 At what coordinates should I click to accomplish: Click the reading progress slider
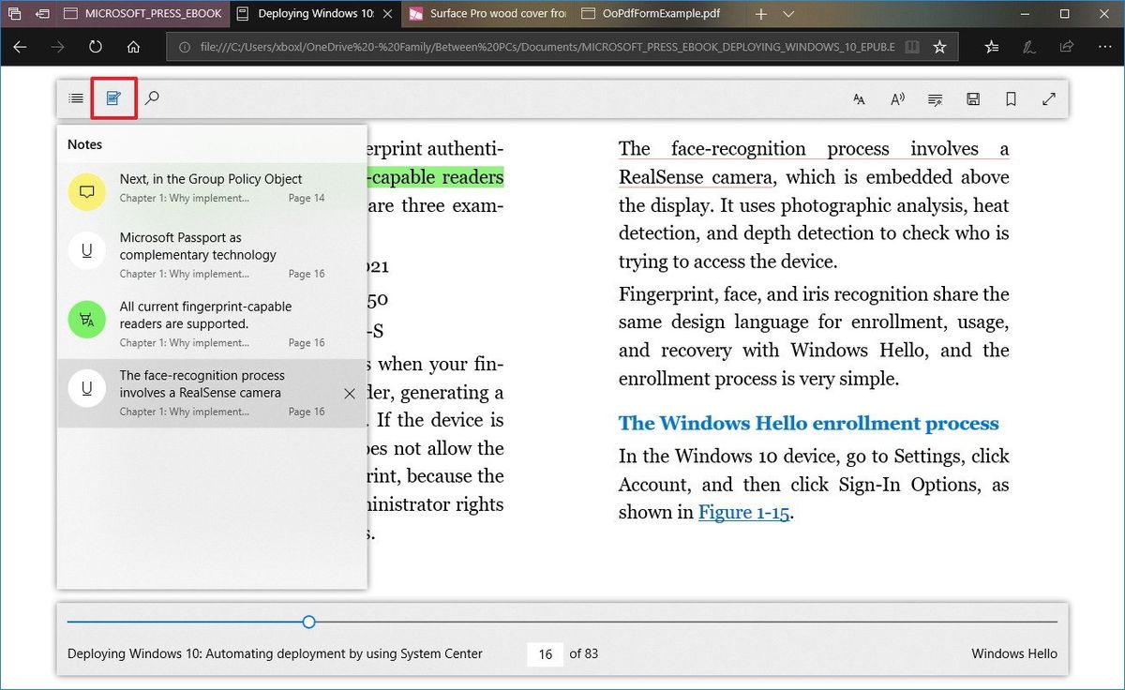click(308, 622)
